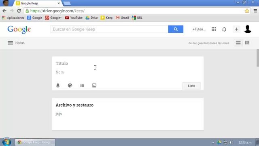Open Google notifications bell
This screenshot has width=259, height=146.
(x=224, y=30)
